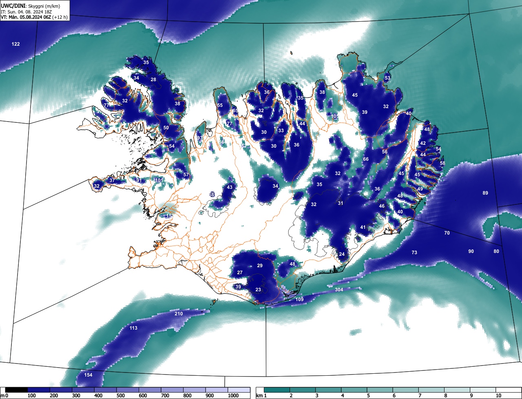Click the map value 41

click(x=363, y=227)
